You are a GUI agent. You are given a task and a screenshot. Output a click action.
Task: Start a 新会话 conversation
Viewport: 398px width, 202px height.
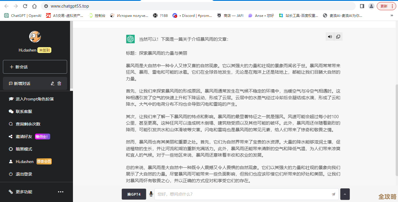pos(35,67)
